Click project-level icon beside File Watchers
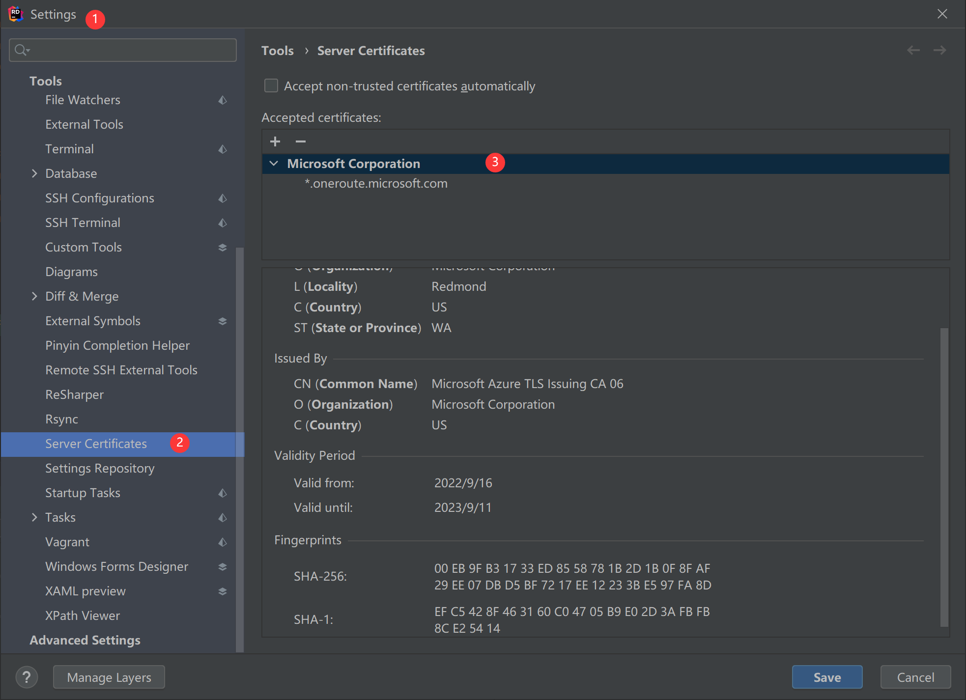 point(223,100)
